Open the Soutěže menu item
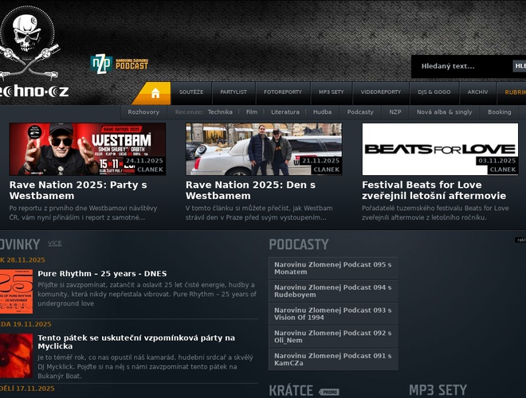 pos(190,92)
